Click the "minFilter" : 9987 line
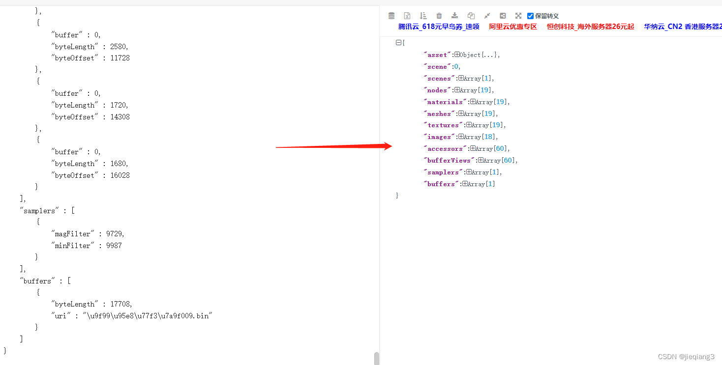Image resolution: width=722 pixels, height=365 pixels. pyautogui.click(x=87, y=246)
